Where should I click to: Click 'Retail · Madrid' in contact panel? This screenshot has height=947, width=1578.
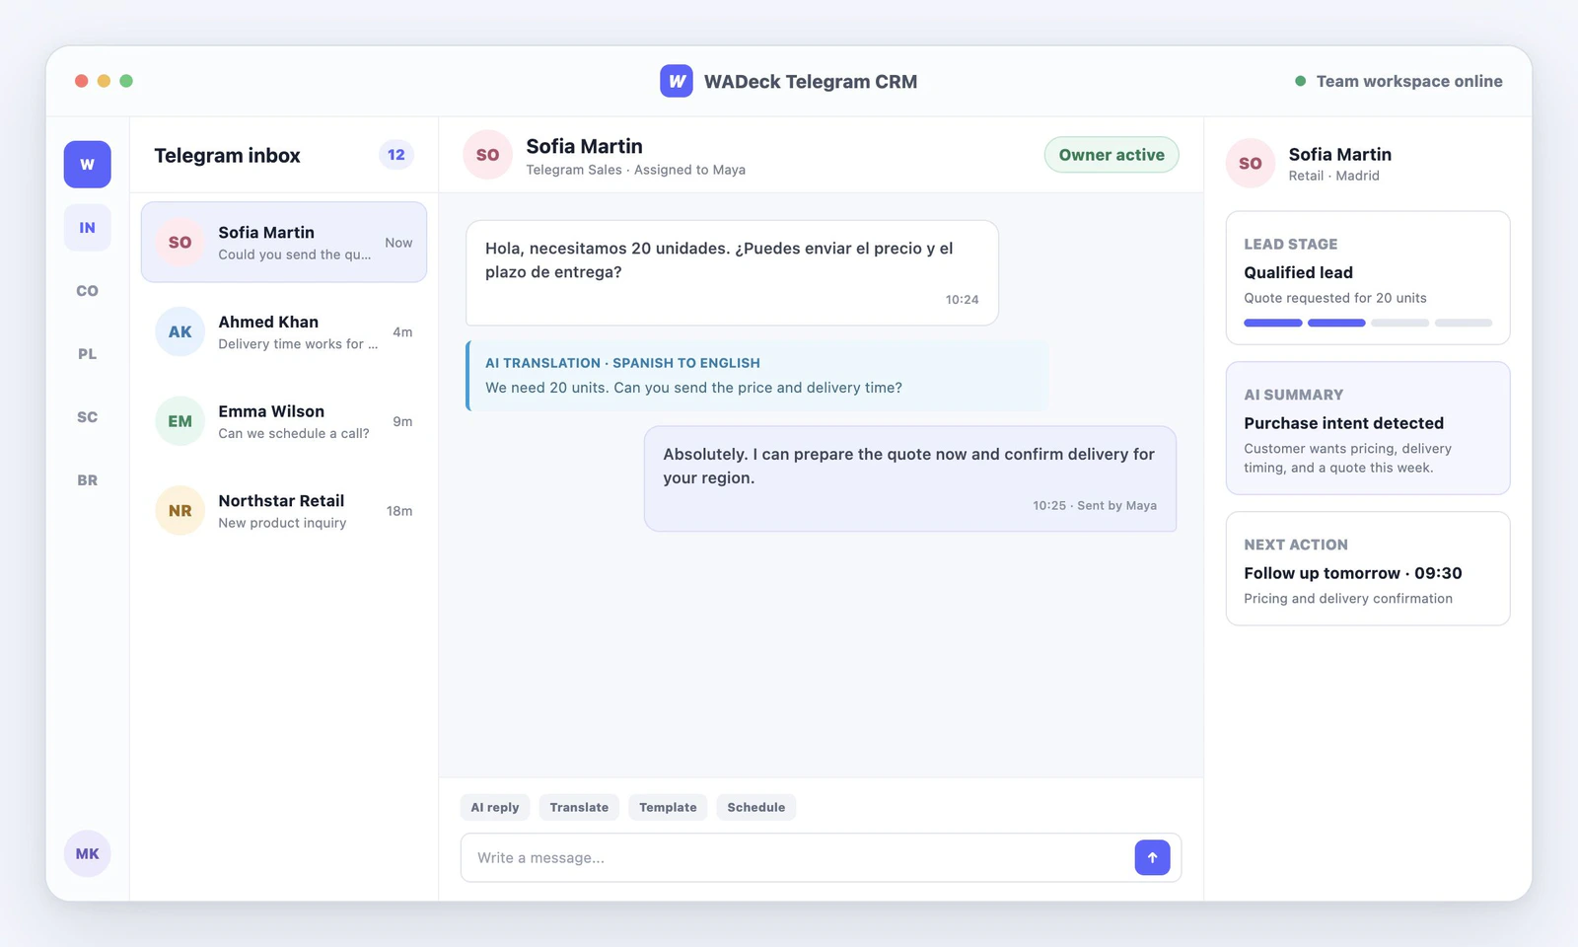(x=1334, y=176)
